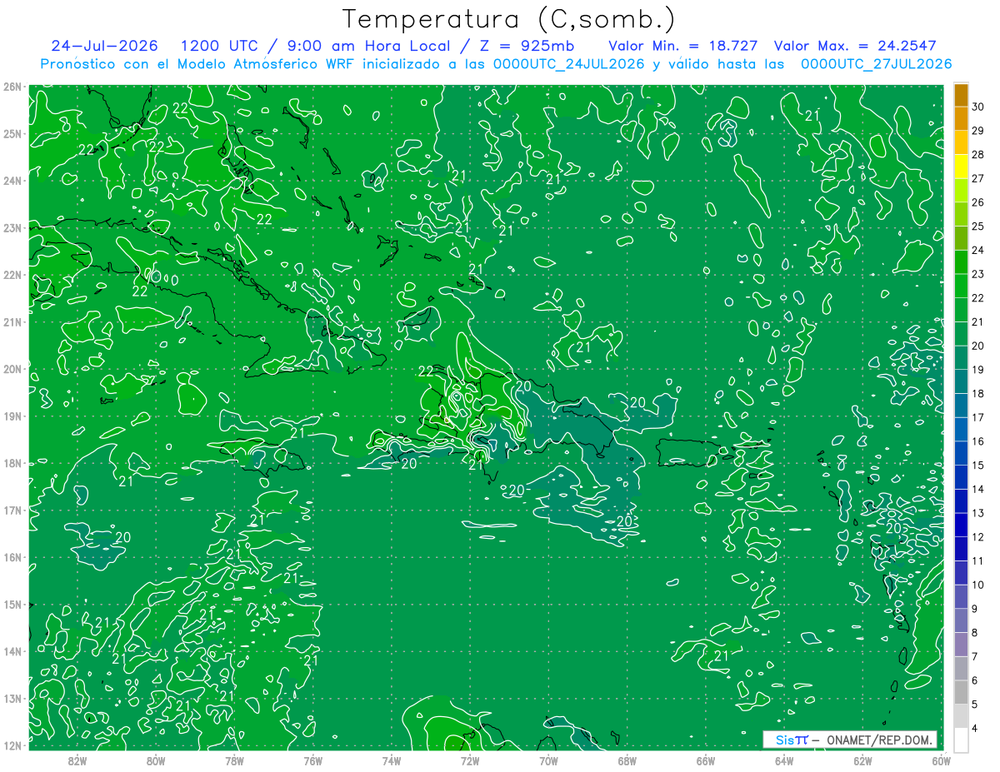The width and height of the screenshot is (1000, 772).
Task: Click the initialization time "0000UTC_24JUL2026"
Action: pyautogui.click(x=569, y=63)
